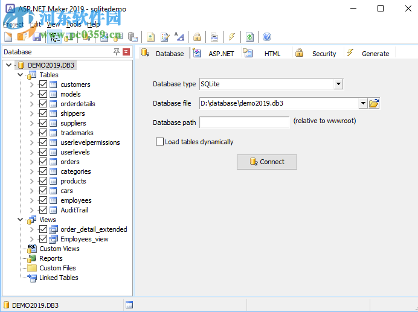Click the New Project toolbar icon
This screenshot has height=312, width=418.
[x=8, y=37]
